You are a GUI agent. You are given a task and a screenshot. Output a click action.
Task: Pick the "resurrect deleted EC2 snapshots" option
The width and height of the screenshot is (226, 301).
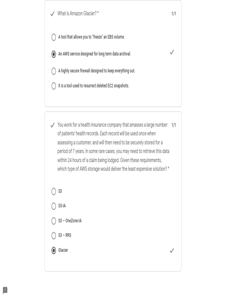(54, 86)
